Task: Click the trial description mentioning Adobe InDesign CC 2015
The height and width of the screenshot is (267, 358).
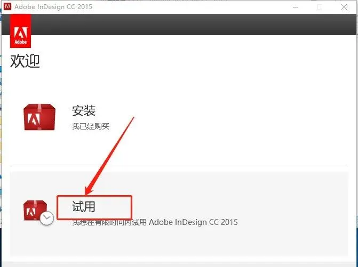Action: (x=155, y=222)
